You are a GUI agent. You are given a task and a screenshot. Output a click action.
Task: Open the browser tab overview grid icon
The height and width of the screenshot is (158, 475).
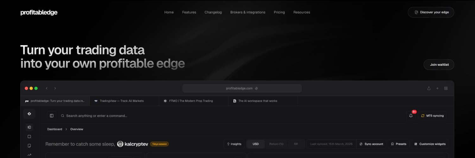pos(446,88)
